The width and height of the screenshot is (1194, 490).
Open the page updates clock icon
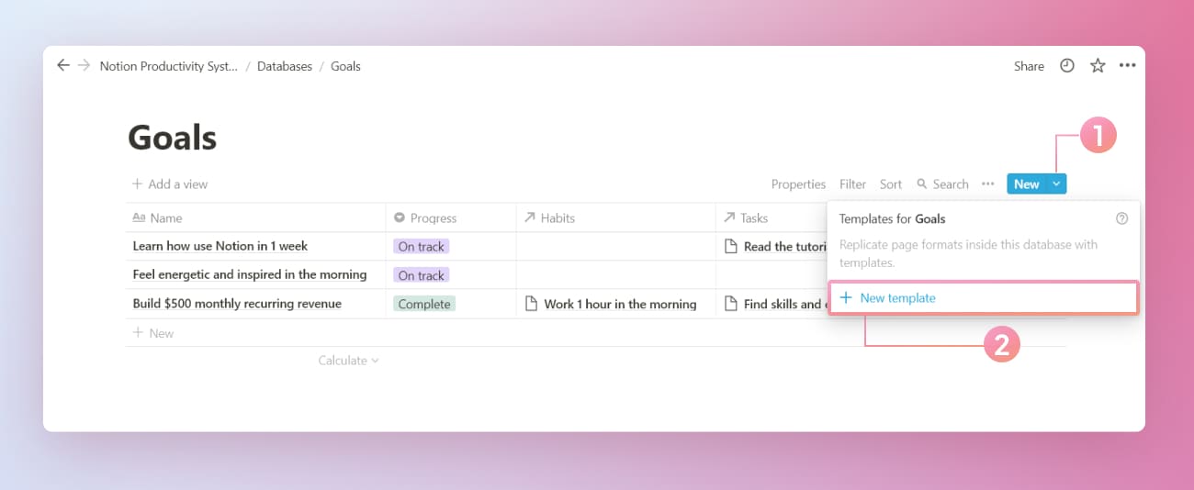pos(1066,66)
